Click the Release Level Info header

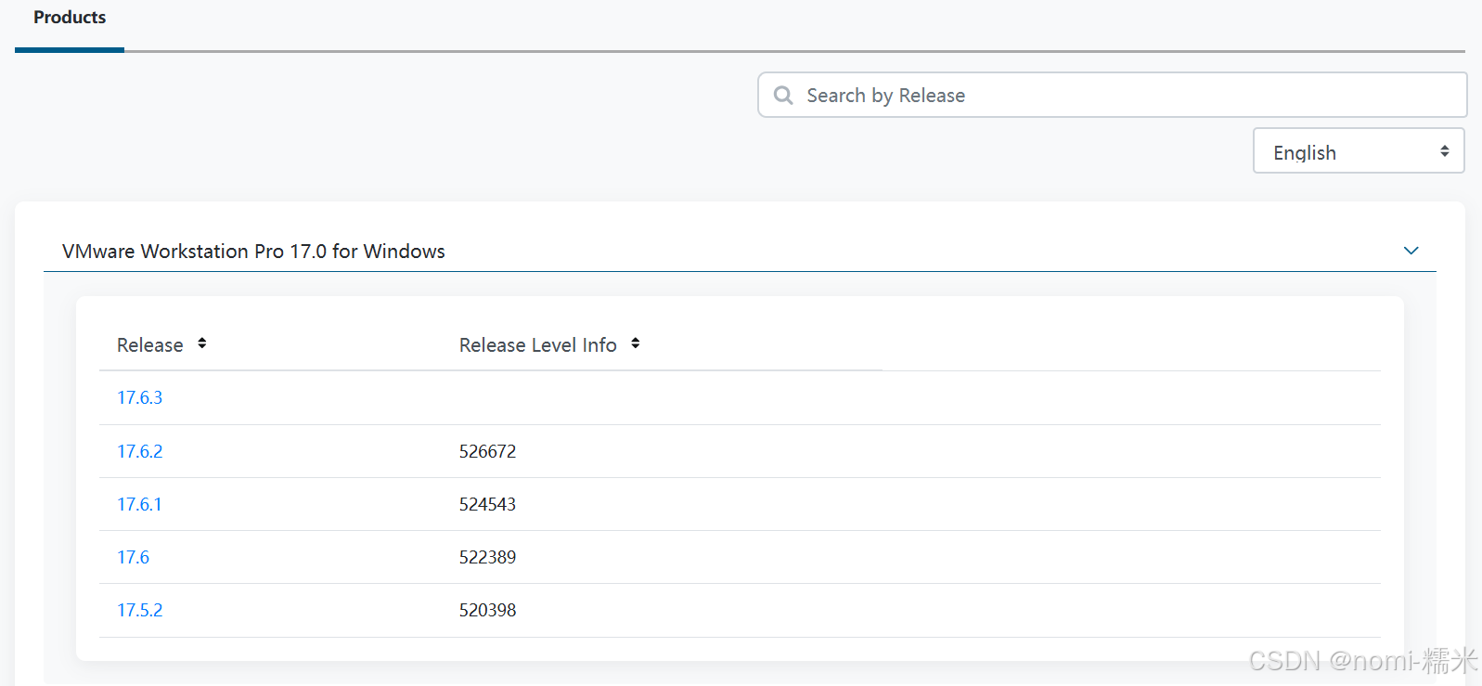(537, 345)
